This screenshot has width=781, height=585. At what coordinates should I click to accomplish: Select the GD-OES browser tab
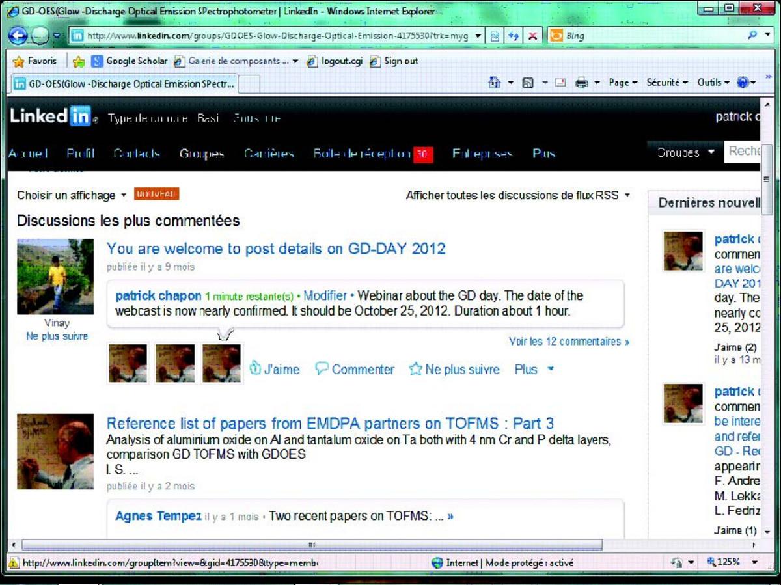coord(124,84)
